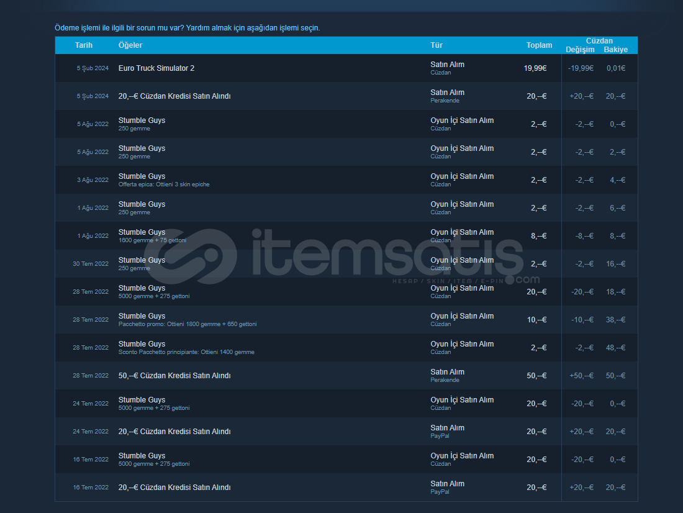Select the 5 Şub 2024 wallet credit purchase

(x=346, y=96)
